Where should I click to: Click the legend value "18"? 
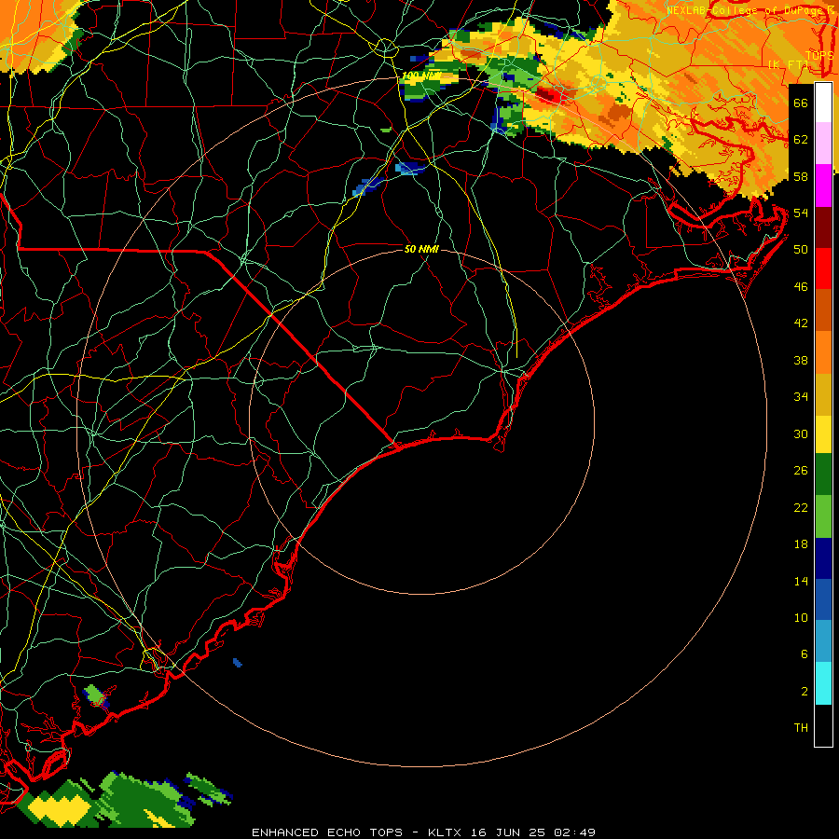pyautogui.click(x=801, y=544)
